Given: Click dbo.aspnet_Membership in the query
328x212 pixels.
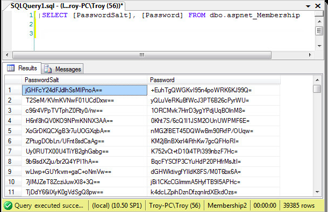Looking at the screenshot, I should click(255, 15).
